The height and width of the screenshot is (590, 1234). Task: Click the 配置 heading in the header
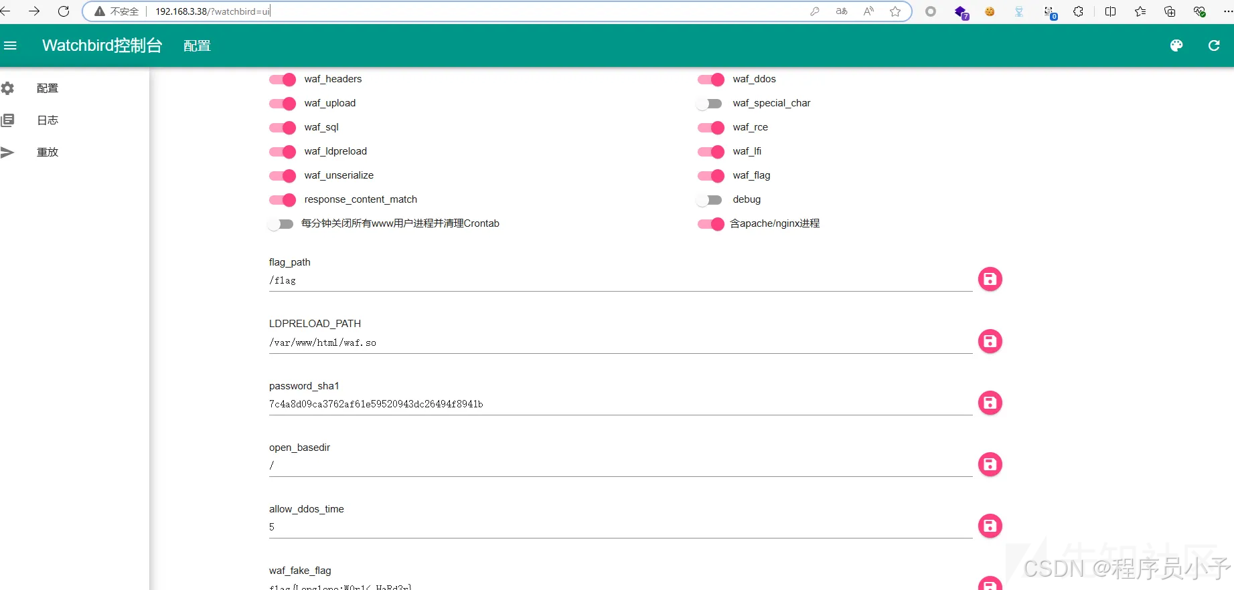[197, 45]
